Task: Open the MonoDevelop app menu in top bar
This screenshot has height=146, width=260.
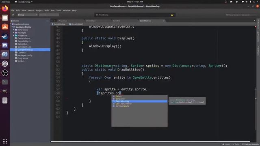Action: click(x=24, y=2)
